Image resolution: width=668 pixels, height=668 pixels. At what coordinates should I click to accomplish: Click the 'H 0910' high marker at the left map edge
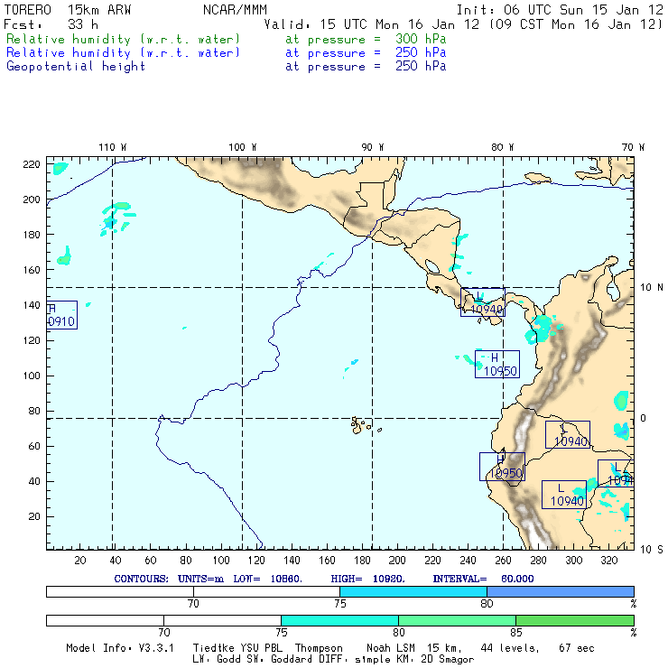pyautogui.click(x=61, y=315)
